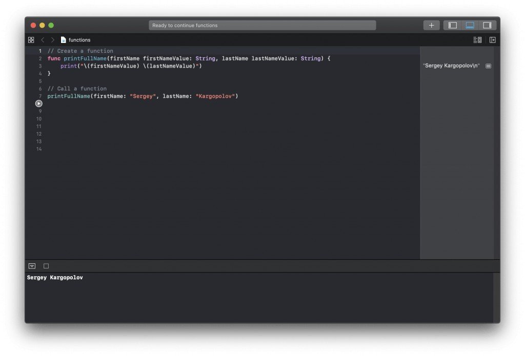The image size is (525, 356).
Task: Open the Library with the plus icon
Action: (431, 25)
